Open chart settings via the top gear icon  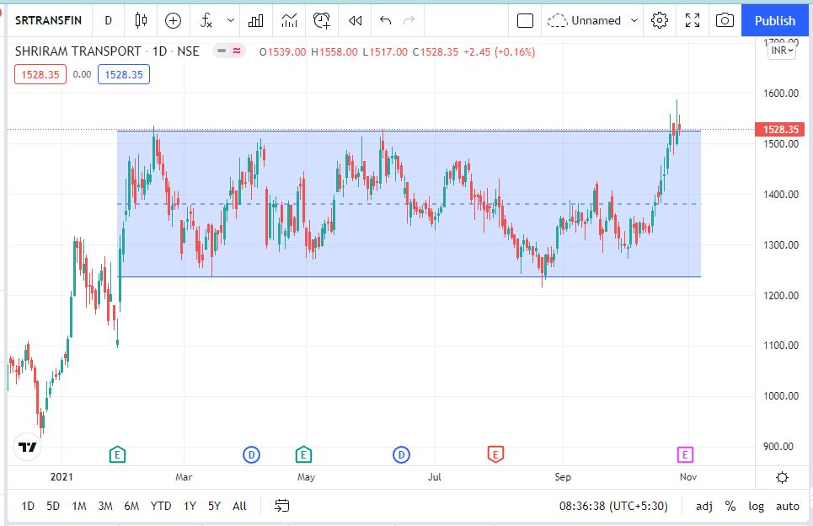660,20
